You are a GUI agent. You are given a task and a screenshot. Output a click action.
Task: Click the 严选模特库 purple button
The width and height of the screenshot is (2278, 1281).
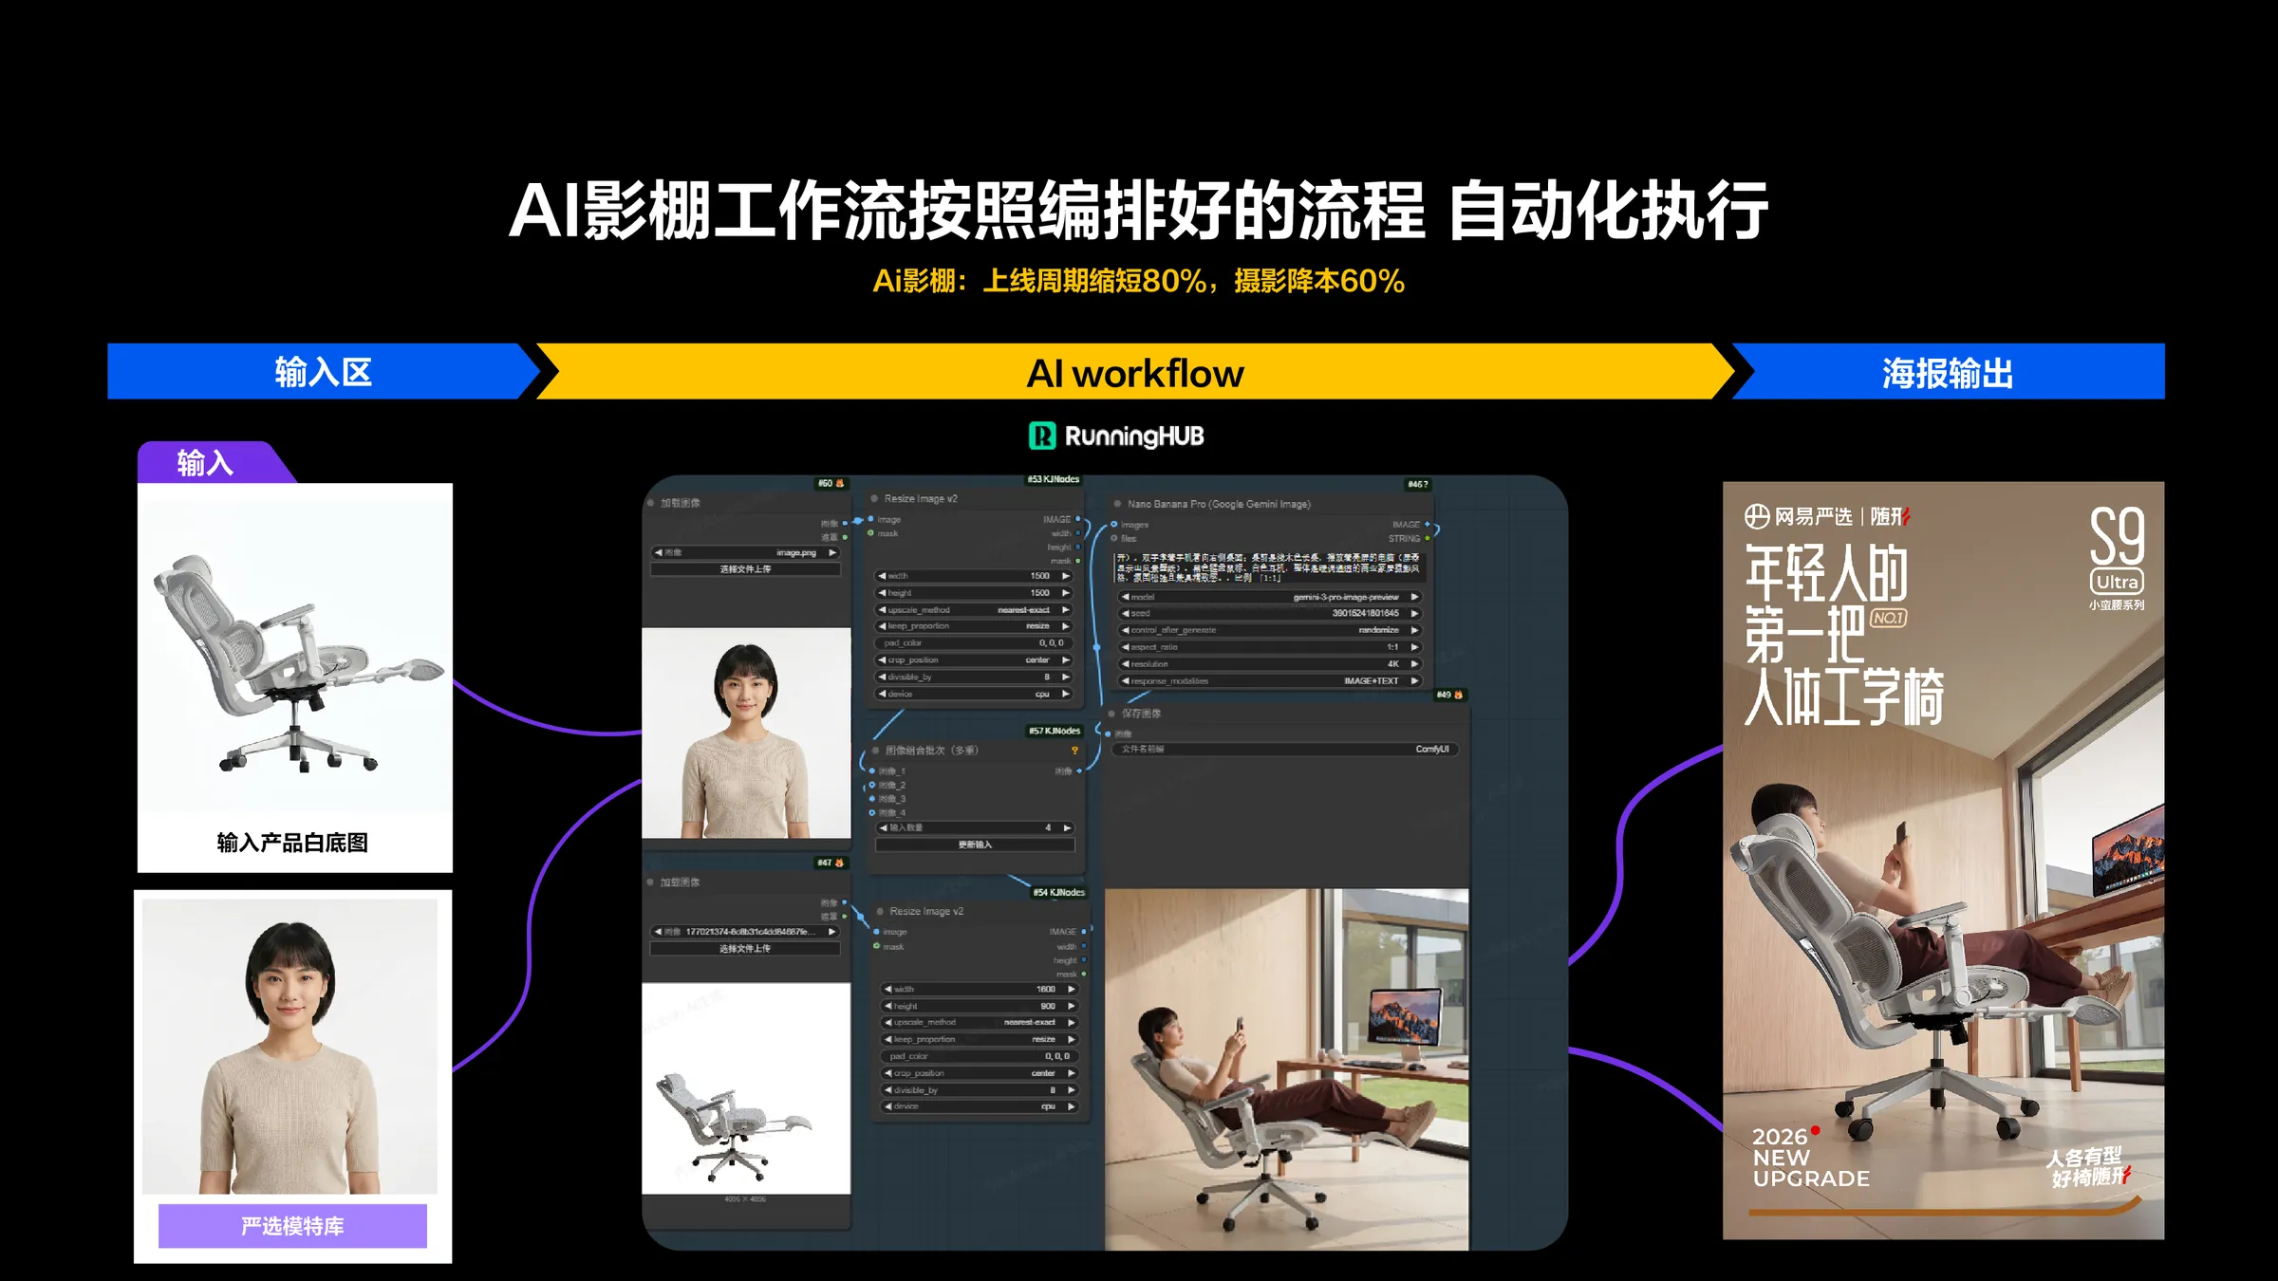[x=292, y=1226]
